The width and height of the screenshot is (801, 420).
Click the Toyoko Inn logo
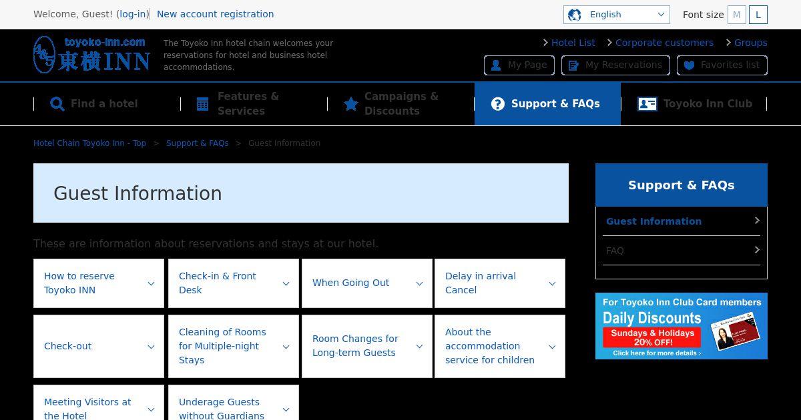91,55
